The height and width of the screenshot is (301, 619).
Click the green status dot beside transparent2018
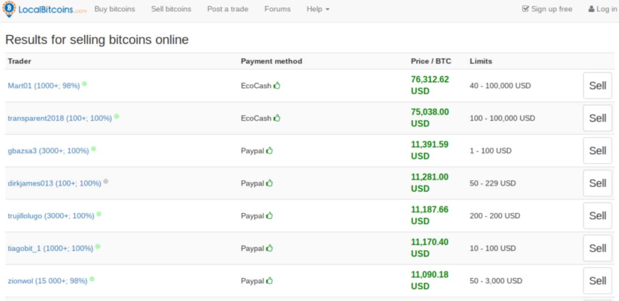pos(116,116)
